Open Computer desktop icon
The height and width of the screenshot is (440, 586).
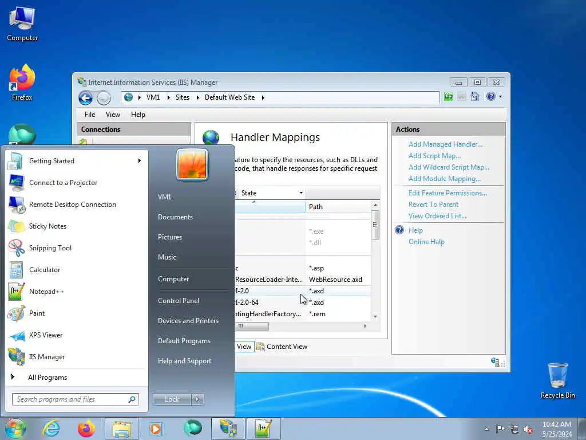22,24
